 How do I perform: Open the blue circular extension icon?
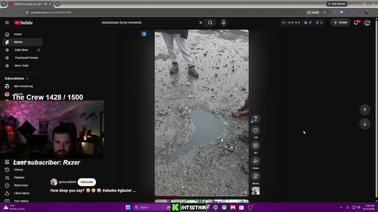pos(342,12)
